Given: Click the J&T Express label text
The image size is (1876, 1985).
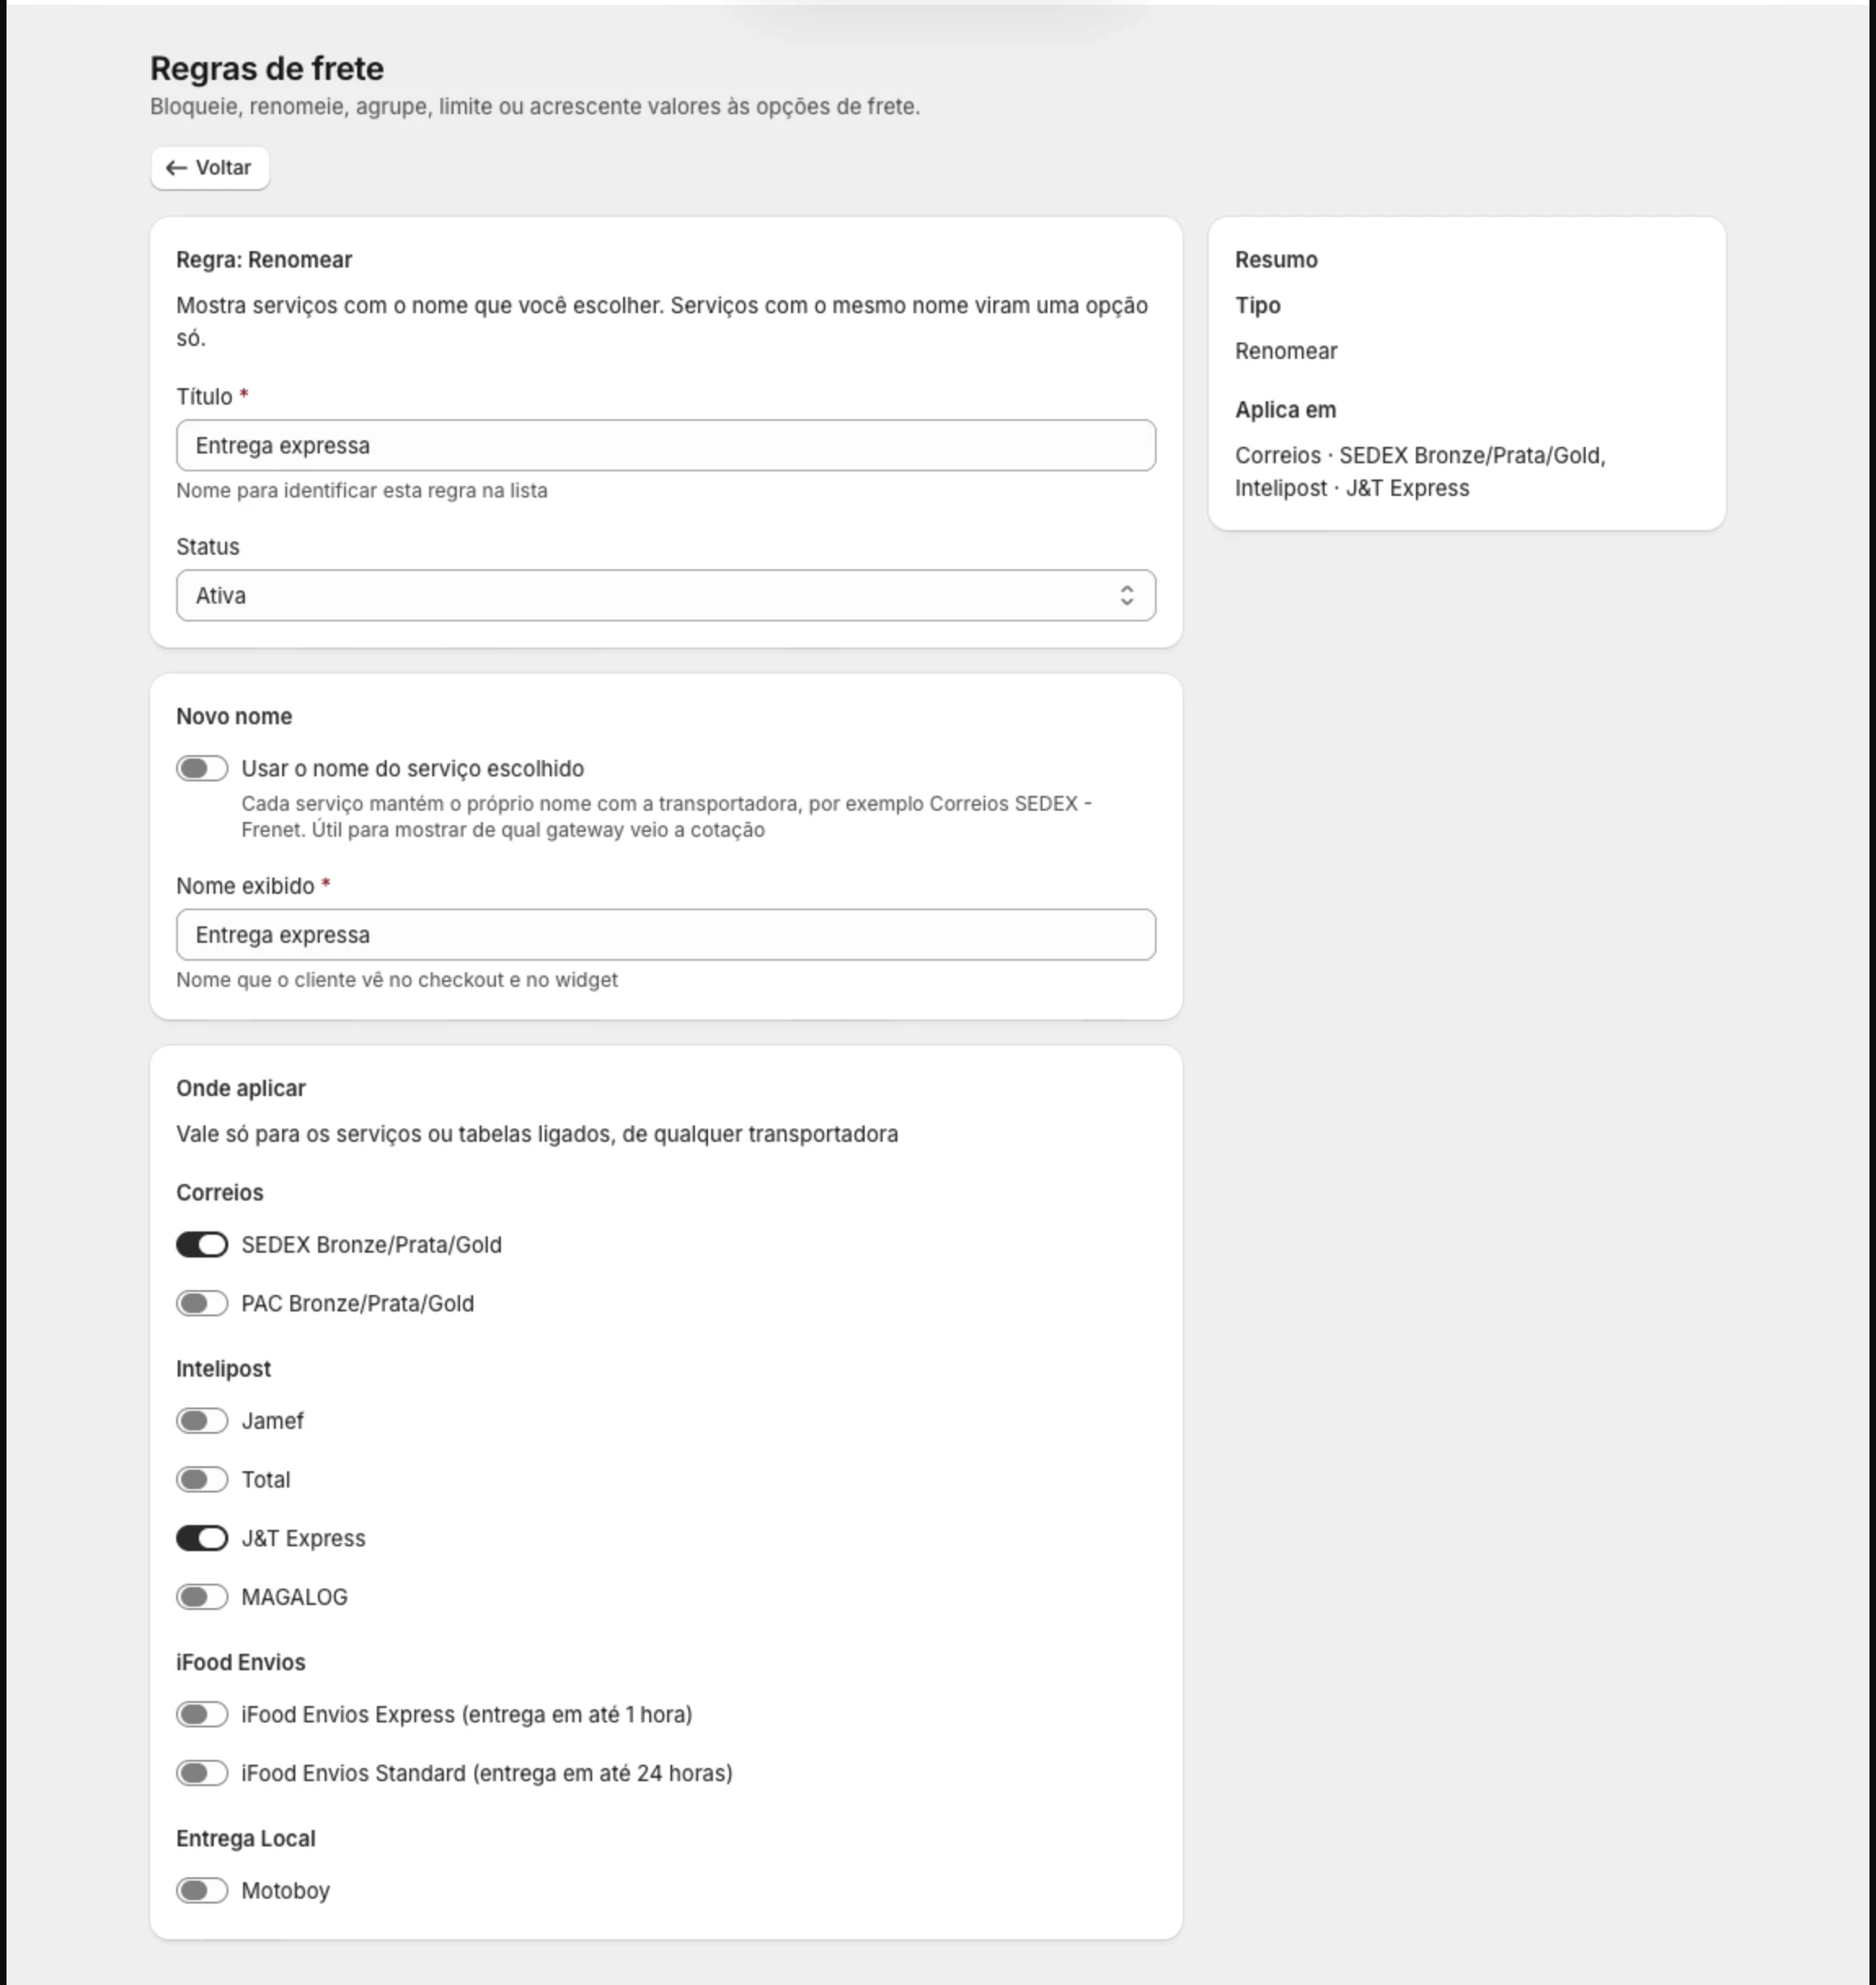Looking at the screenshot, I should (304, 1538).
